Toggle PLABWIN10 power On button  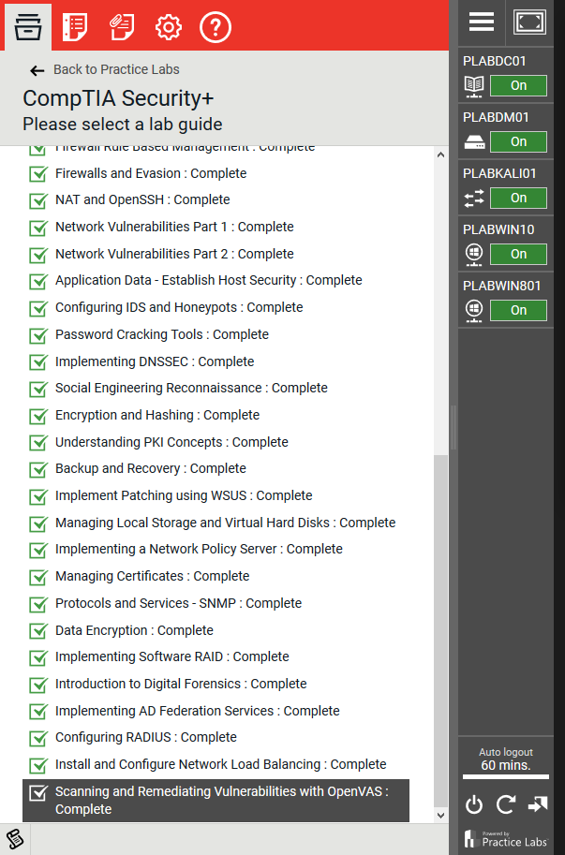point(518,254)
